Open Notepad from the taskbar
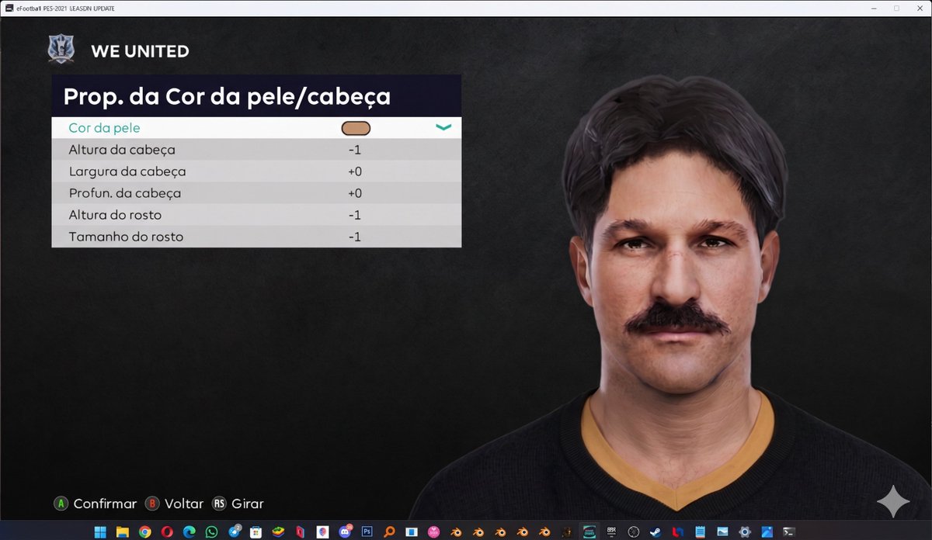932x540 pixels. 701,531
